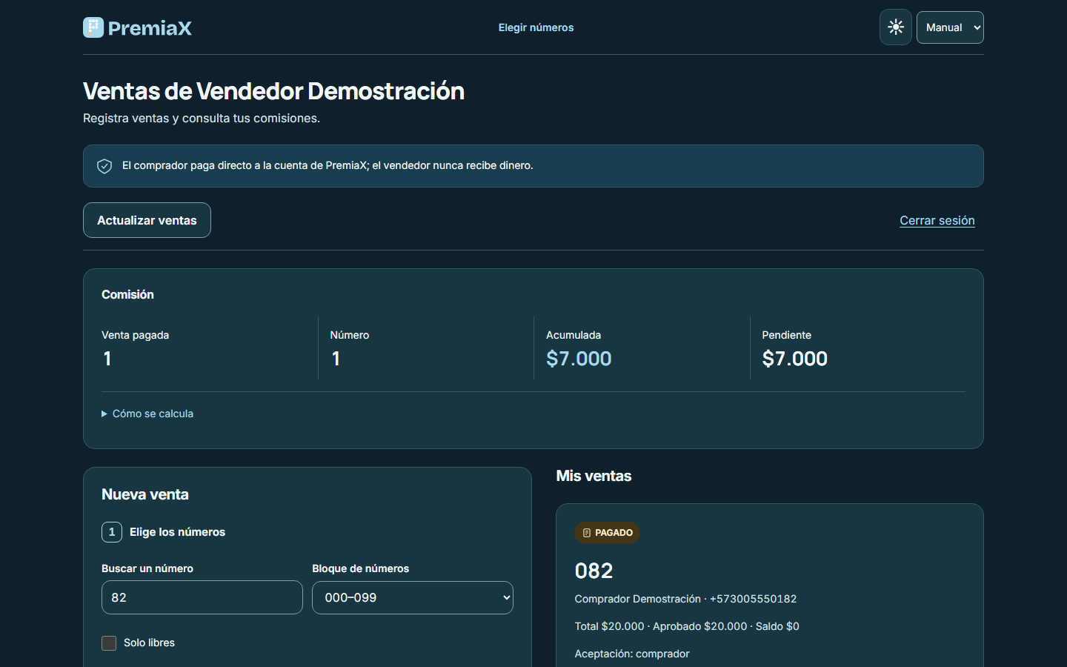Click the "Ventas de Vendedor Demostración" title
Viewport: 1067px width, 667px height.
click(x=274, y=91)
